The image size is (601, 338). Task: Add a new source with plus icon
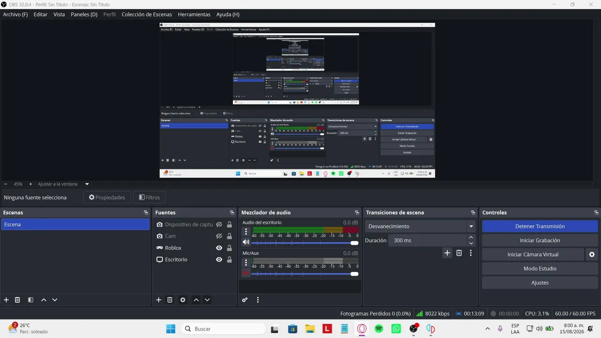coord(159,300)
